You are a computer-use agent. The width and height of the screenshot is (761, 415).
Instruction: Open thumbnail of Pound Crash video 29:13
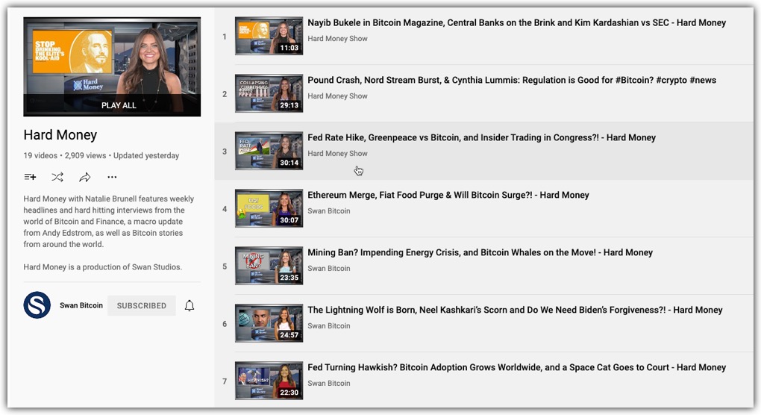[x=269, y=94]
